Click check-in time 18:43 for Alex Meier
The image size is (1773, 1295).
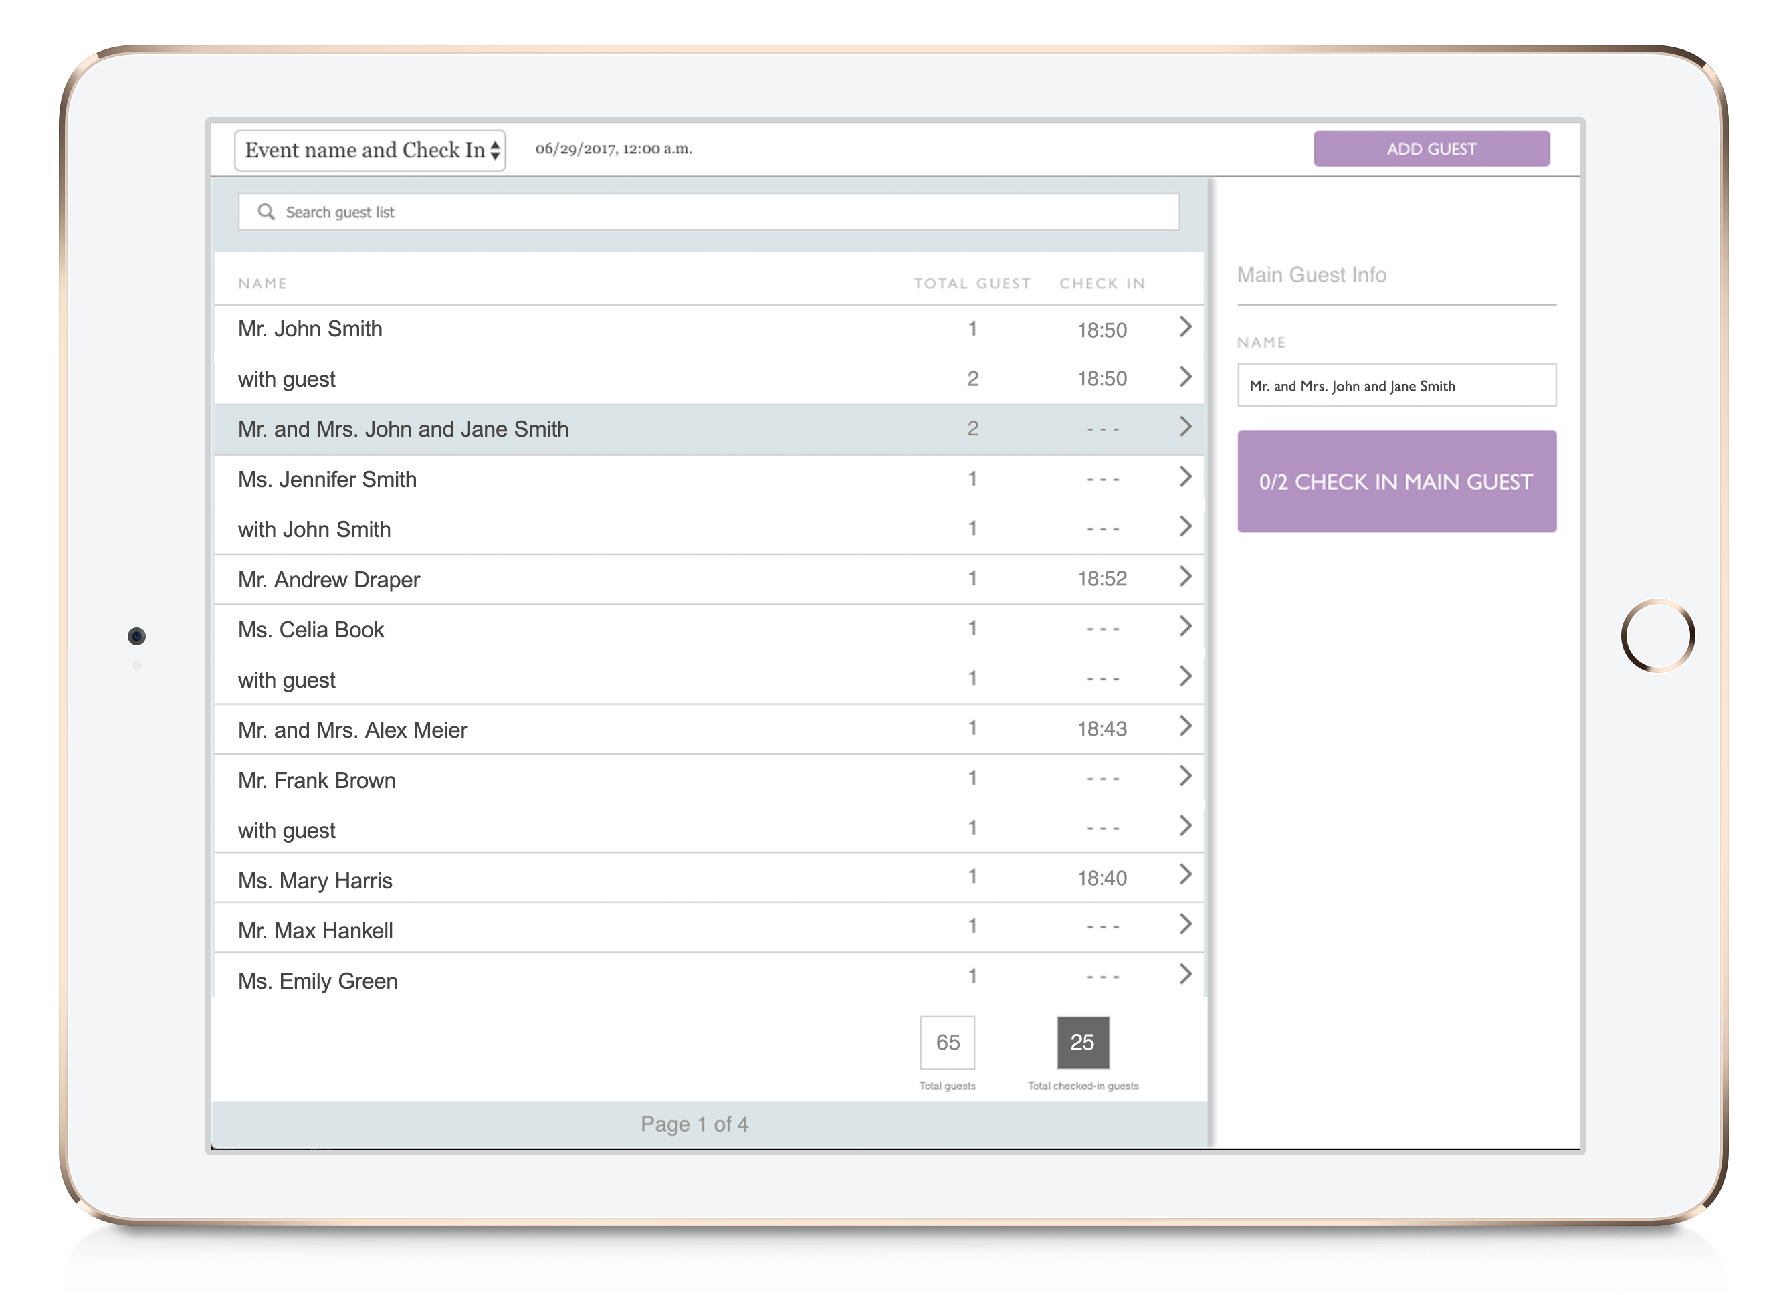coord(1102,730)
